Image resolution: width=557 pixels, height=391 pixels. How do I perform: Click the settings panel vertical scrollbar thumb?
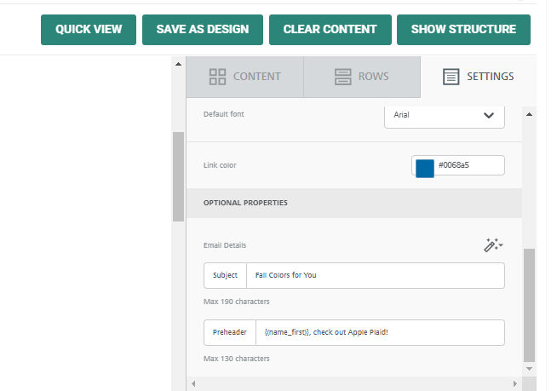529,302
